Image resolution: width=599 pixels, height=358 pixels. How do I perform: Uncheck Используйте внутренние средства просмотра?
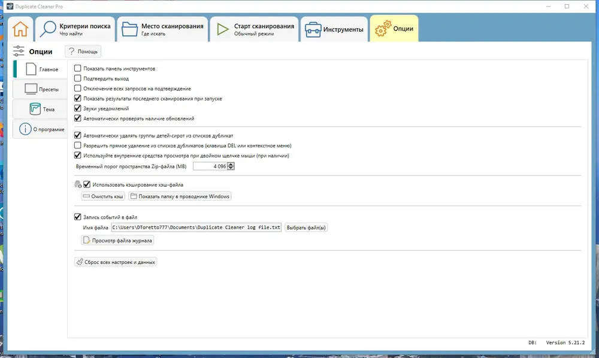[77, 155]
